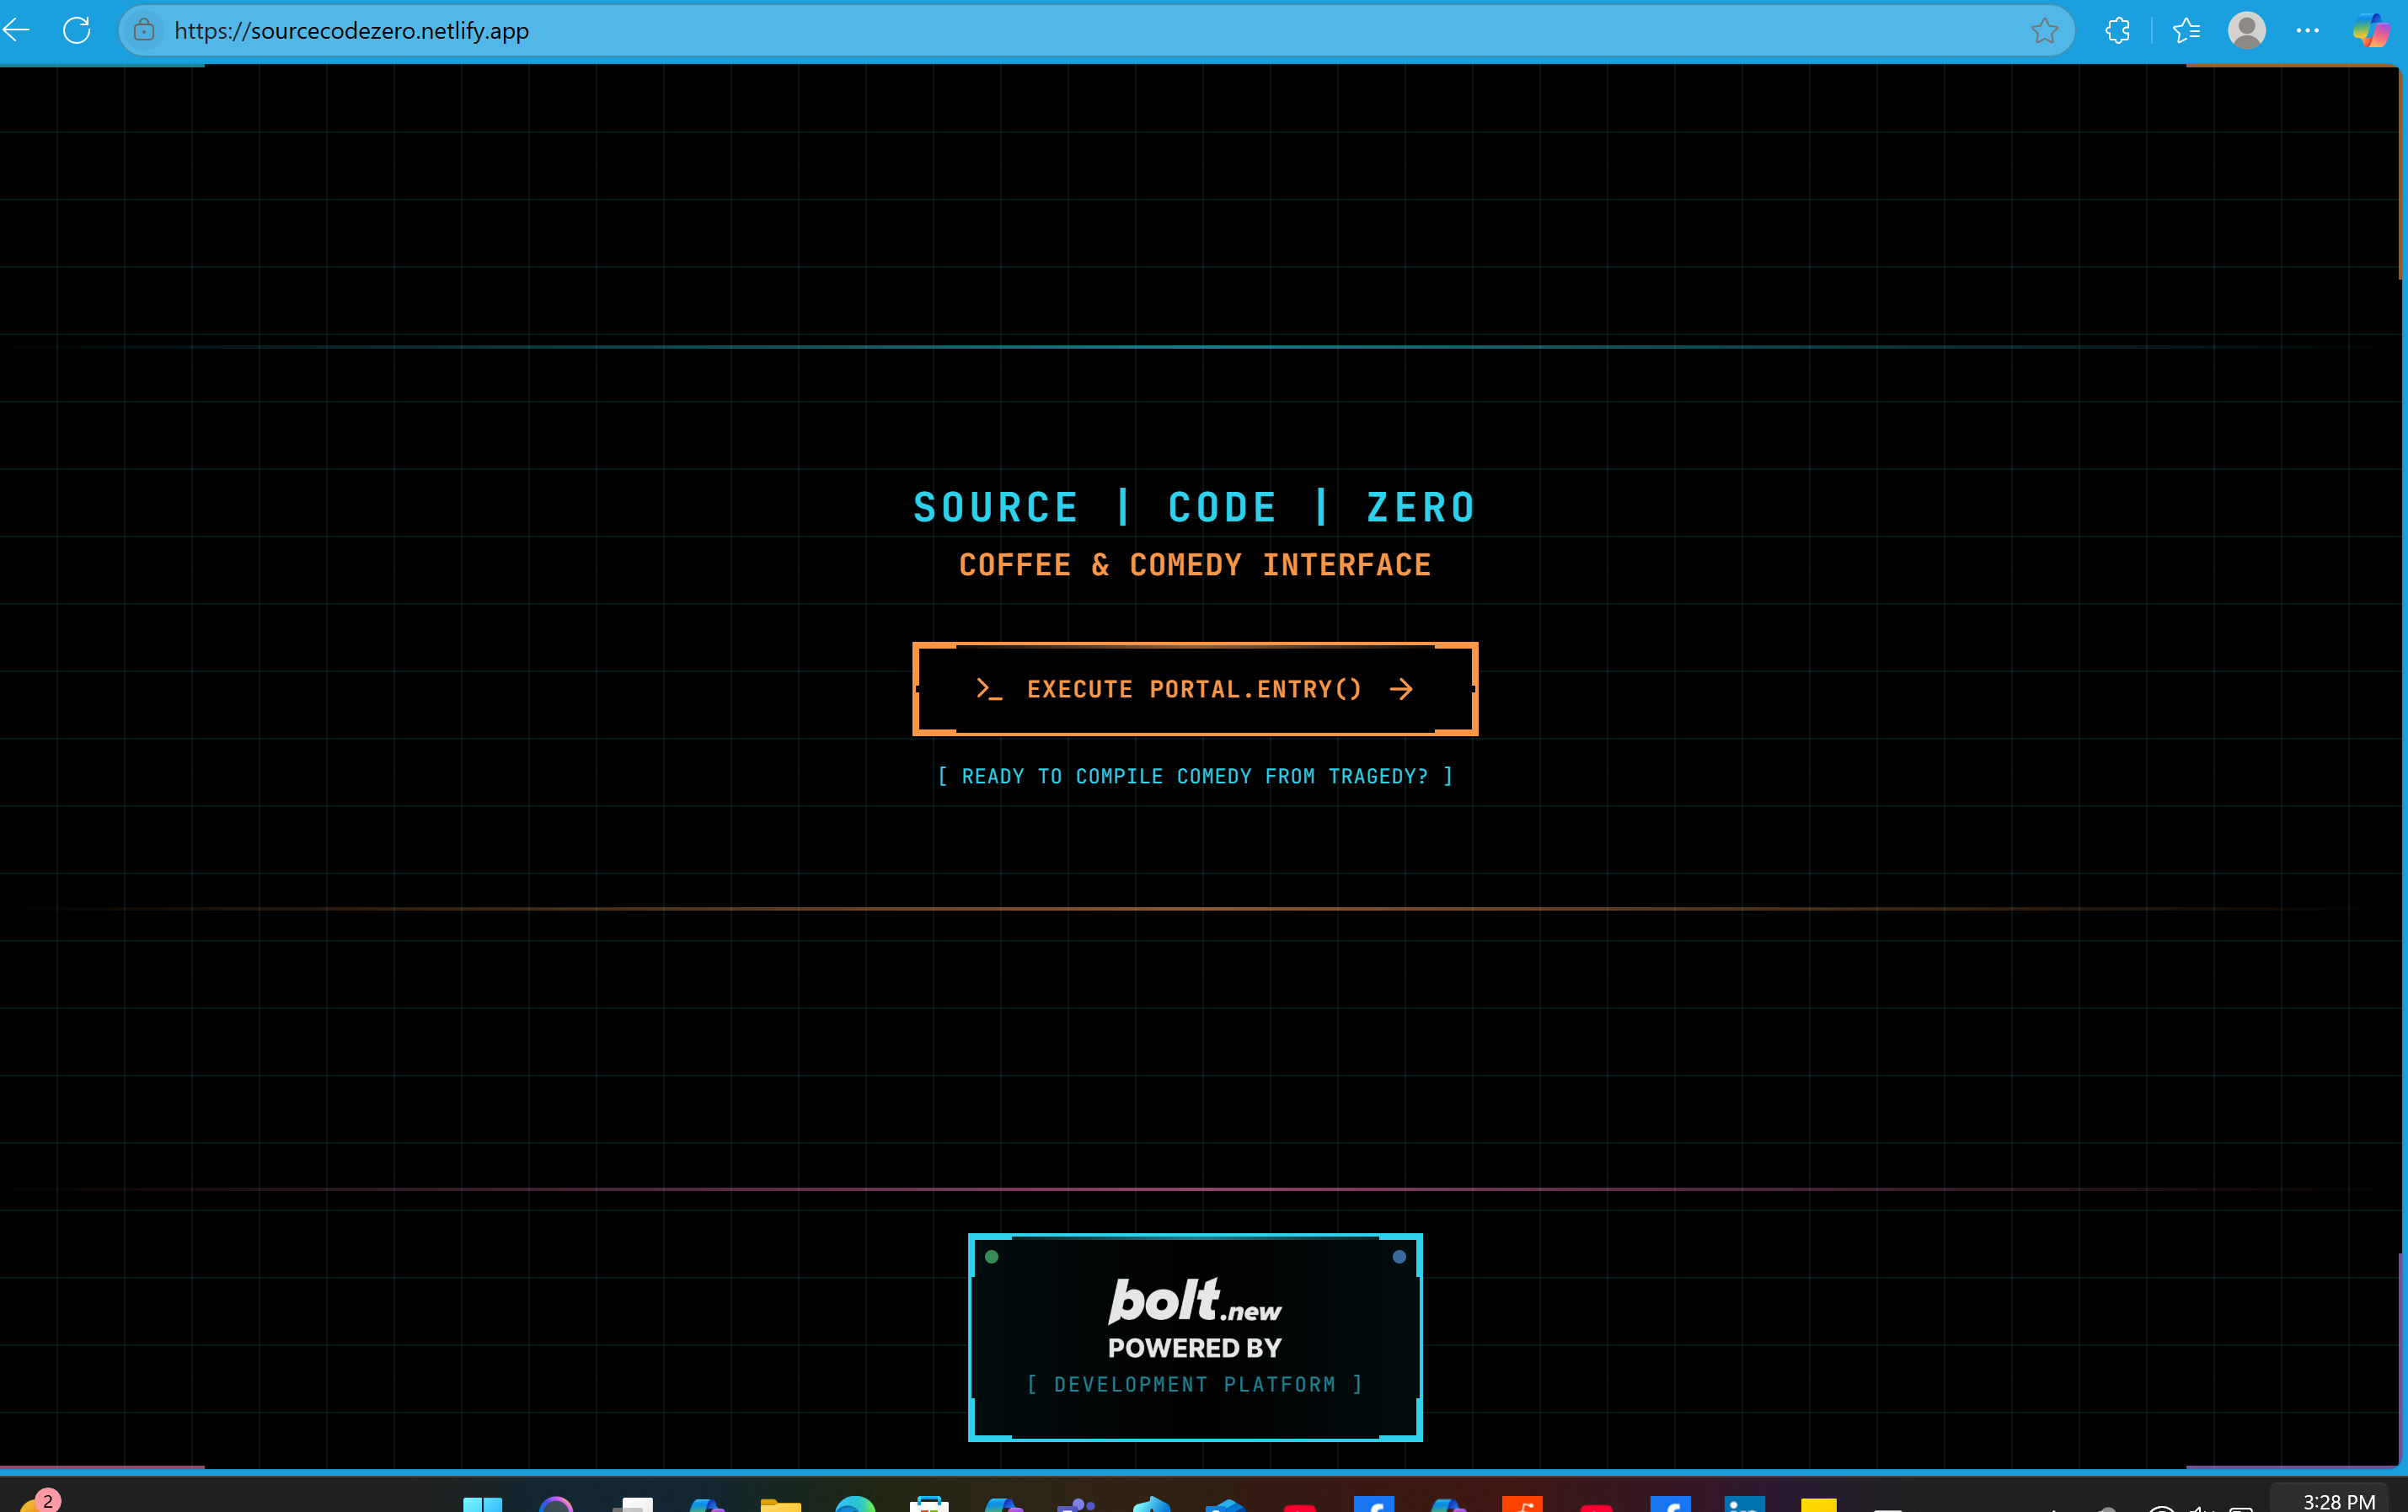Open the browser extensions puzzle icon
This screenshot has width=2408, height=1512.
2117,31
